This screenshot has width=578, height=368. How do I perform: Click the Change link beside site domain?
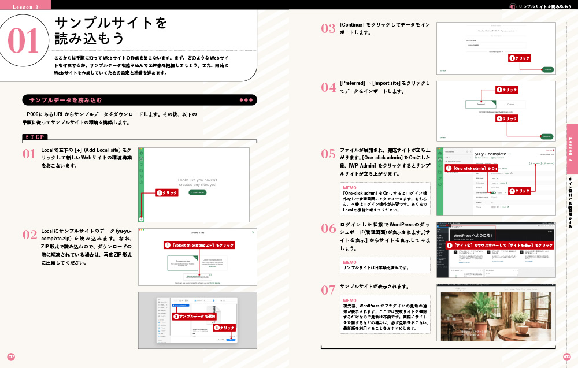(x=505, y=169)
